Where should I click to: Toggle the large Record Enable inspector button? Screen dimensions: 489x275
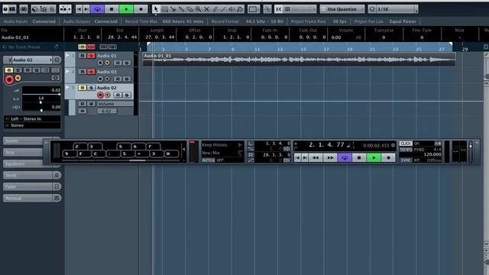[9, 79]
